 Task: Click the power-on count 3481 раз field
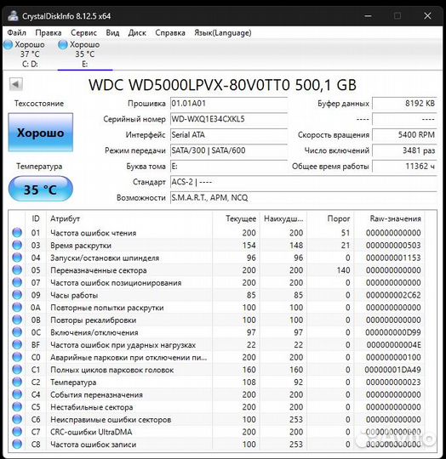coord(404,150)
